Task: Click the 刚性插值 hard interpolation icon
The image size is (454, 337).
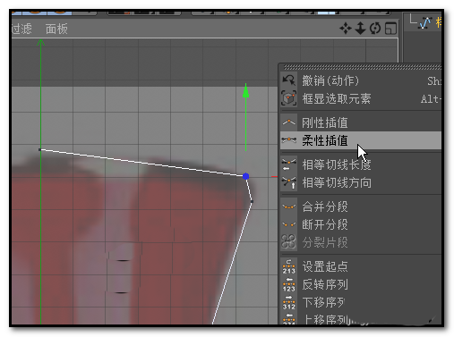Action: pyautogui.click(x=288, y=122)
